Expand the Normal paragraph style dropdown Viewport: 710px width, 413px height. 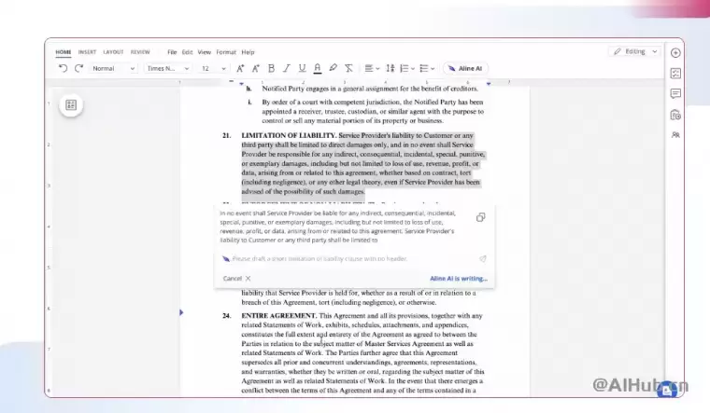[x=113, y=68]
